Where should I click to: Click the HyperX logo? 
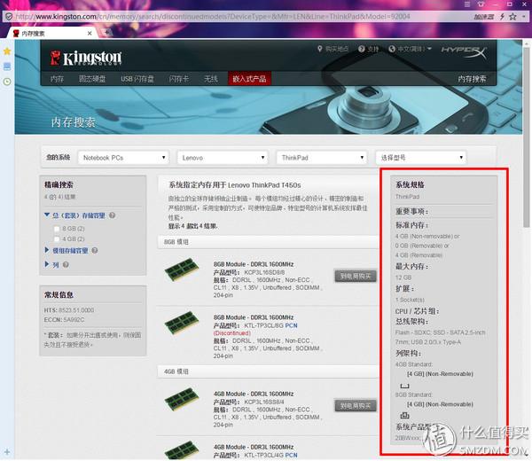(464, 52)
